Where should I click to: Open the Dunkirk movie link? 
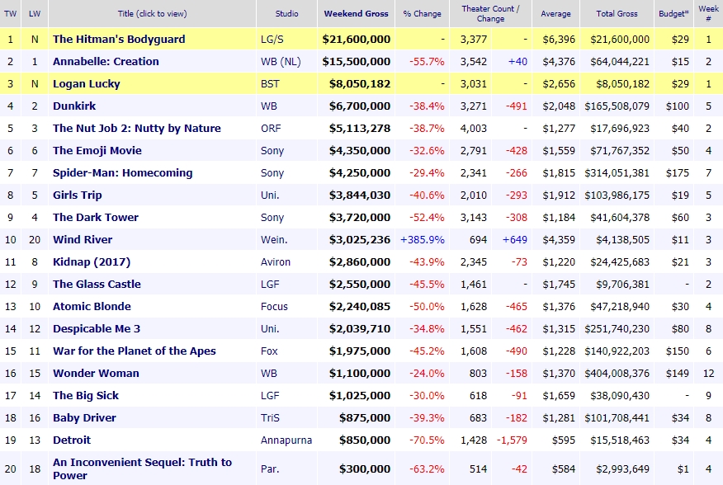[74, 106]
